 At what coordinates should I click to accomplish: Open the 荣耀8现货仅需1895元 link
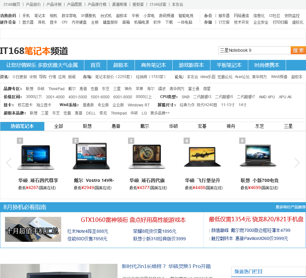coord(155,232)
